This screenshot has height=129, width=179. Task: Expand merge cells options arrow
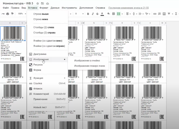[122, 14]
